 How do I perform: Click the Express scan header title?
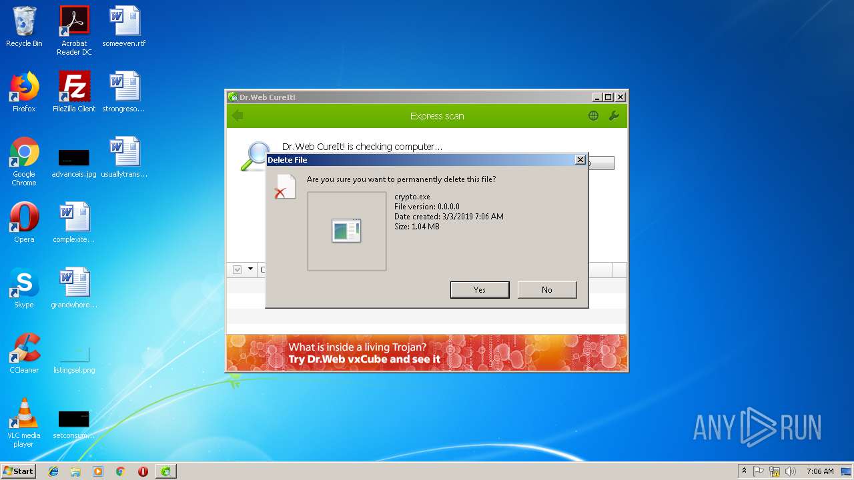pyautogui.click(x=437, y=116)
